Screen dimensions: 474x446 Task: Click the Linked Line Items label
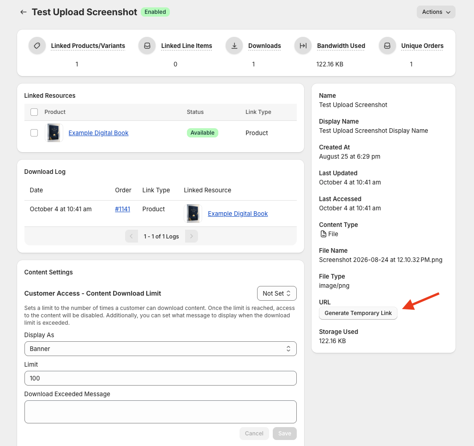click(186, 46)
